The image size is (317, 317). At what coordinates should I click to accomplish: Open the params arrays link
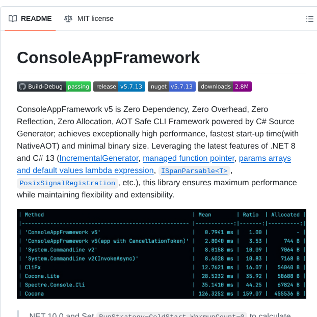(265, 158)
